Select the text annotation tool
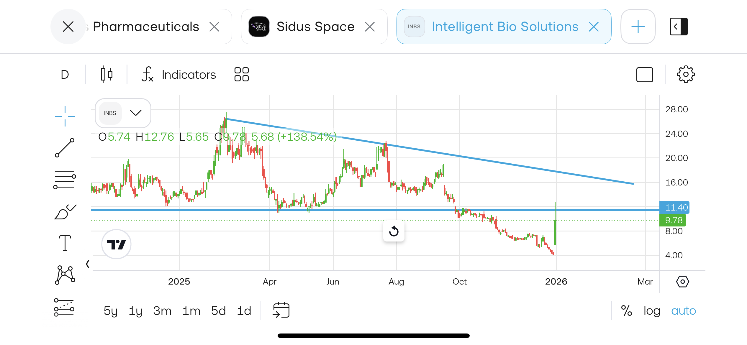The height and width of the screenshot is (345, 747). [x=65, y=243]
